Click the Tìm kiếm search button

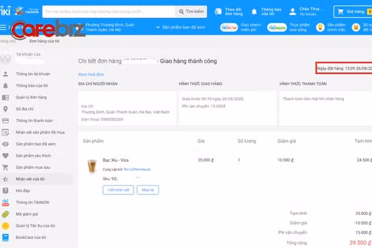click(x=191, y=12)
